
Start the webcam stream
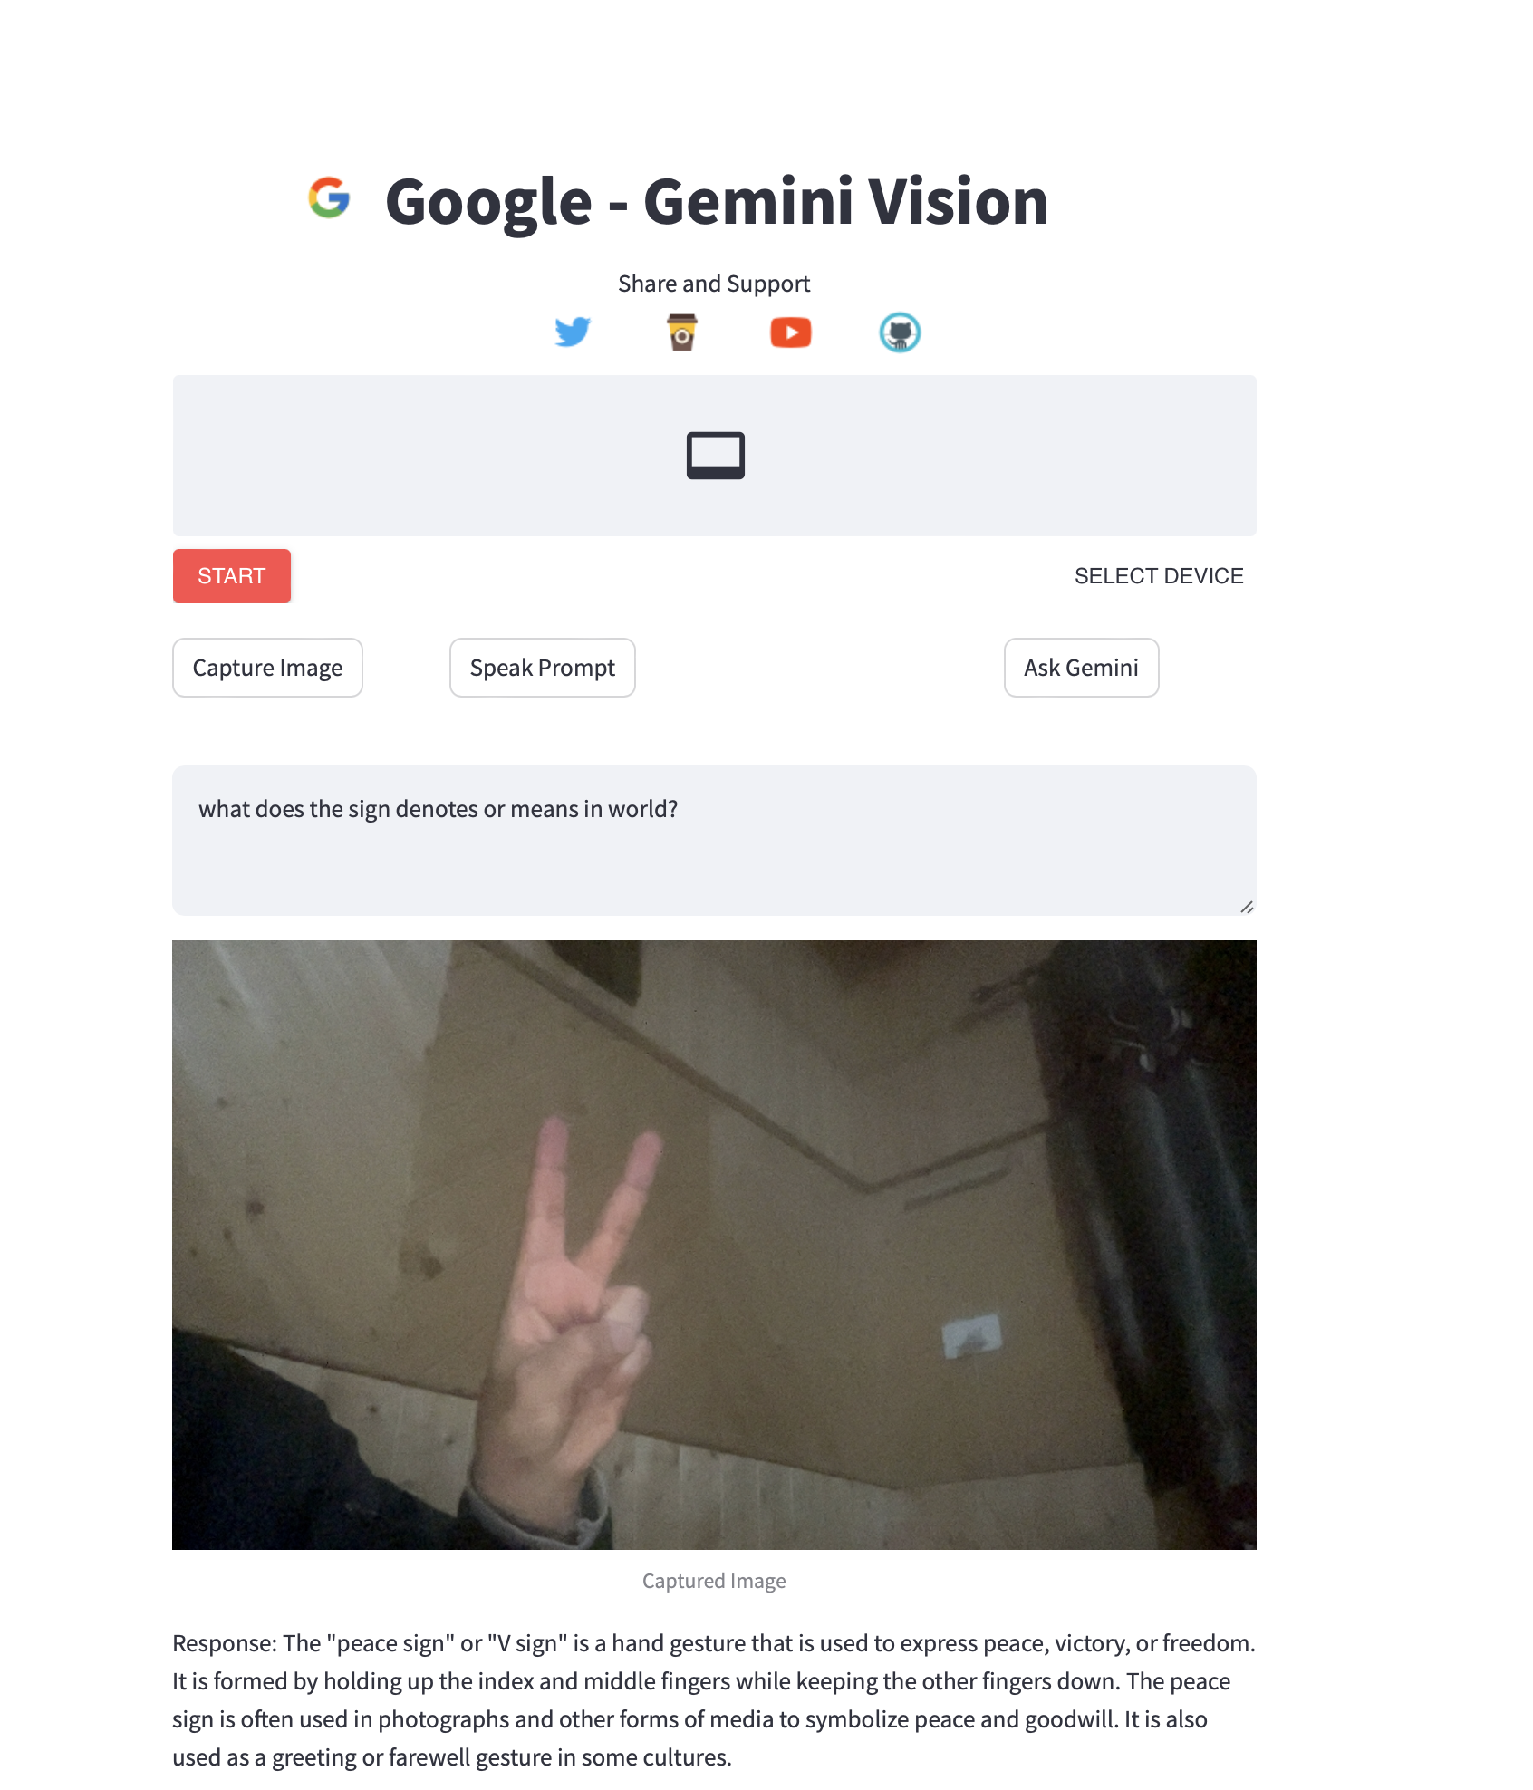coord(232,576)
